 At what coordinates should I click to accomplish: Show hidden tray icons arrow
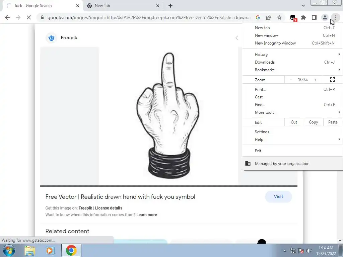coord(285,251)
